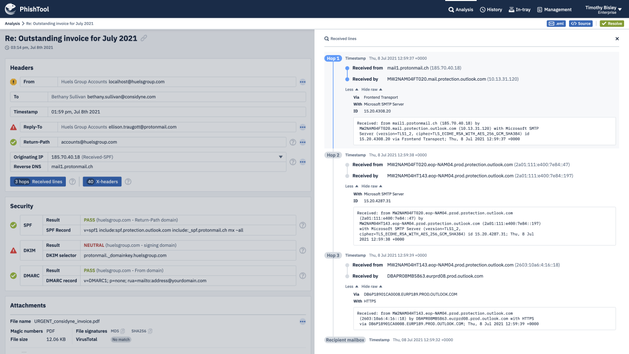Click the Reverse DNS value mail1.protonmail.ch
This screenshot has width=629, height=354.
tap(72, 167)
